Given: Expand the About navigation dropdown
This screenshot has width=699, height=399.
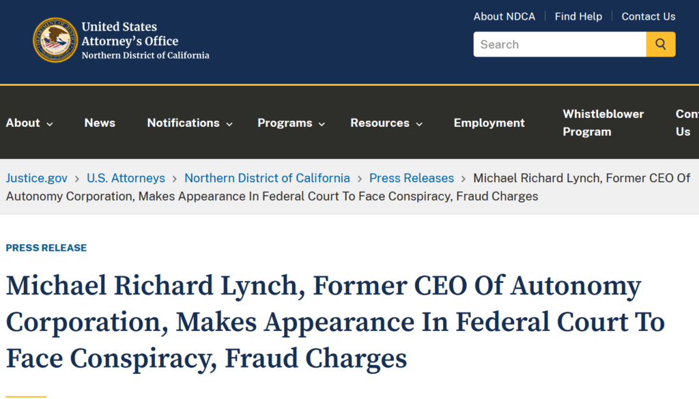Looking at the screenshot, I should [29, 123].
